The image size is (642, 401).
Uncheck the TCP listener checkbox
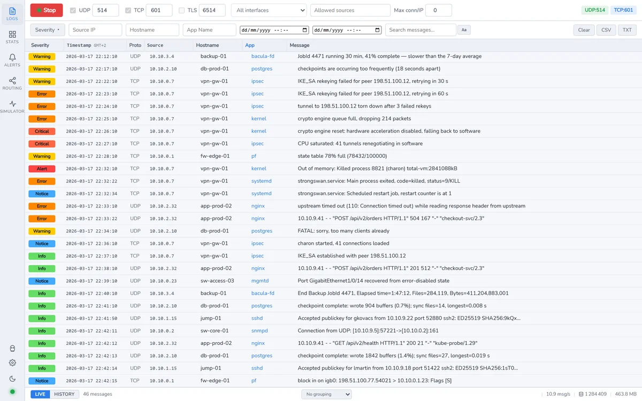coord(128,10)
